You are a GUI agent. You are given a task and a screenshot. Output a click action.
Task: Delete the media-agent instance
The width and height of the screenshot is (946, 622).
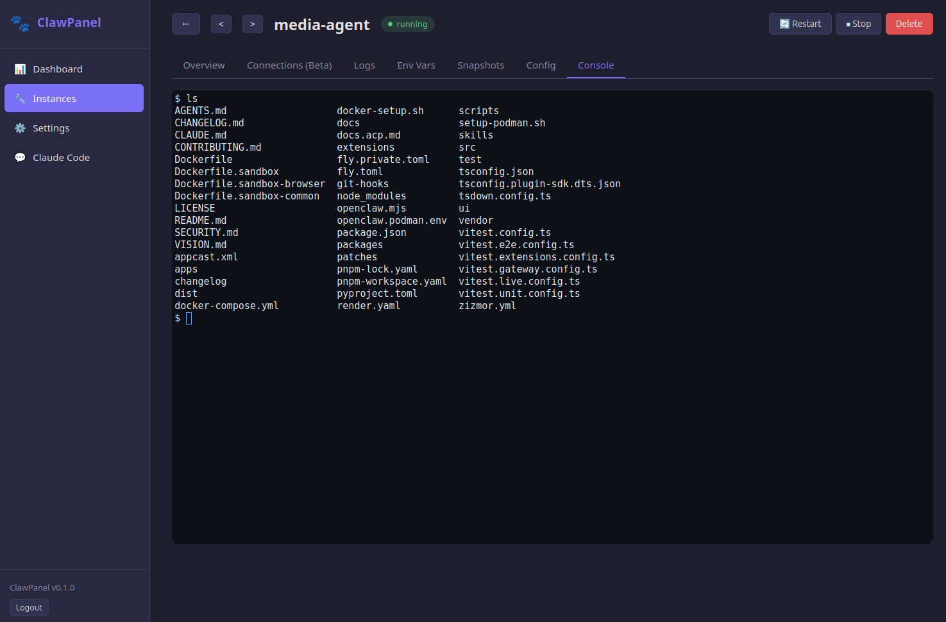pyautogui.click(x=909, y=23)
